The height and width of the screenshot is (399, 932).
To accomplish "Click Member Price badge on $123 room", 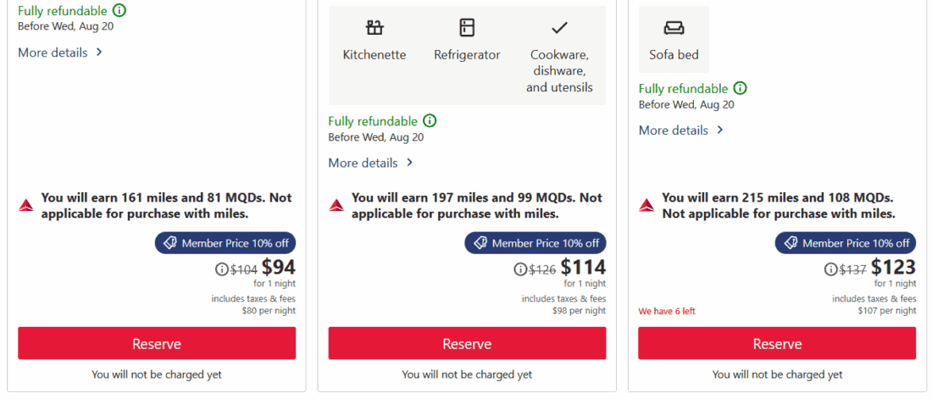I will coord(845,243).
